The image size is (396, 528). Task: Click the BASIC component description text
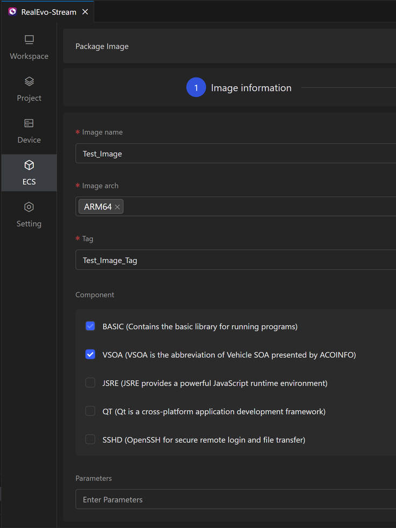click(200, 326)
